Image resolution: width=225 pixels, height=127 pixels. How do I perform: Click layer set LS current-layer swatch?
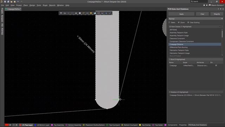pos(7,125)
